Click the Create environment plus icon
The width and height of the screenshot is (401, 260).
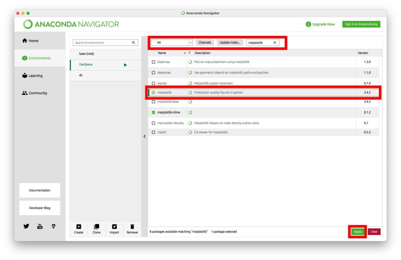[x=78, y=226]
